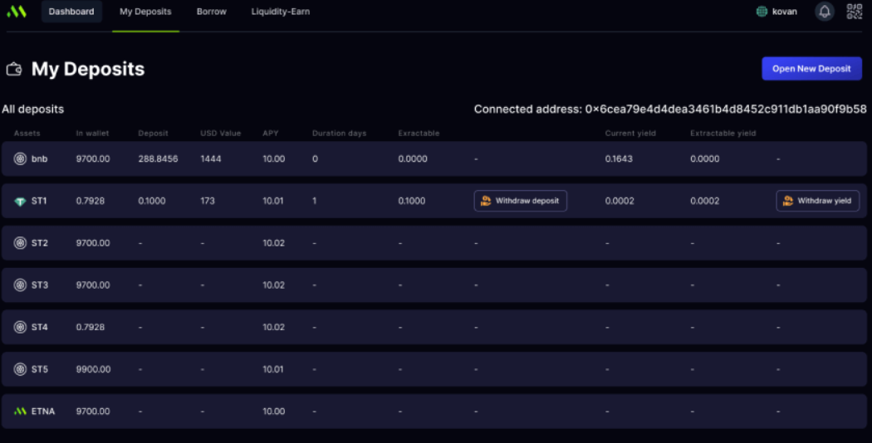
Task: Click the All deposits heading
Action: [x=33, y=109]
